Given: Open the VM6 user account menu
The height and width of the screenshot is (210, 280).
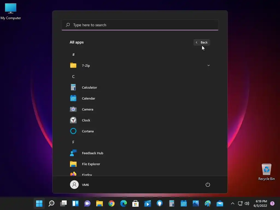Looking at the screenshot, I should pyautogui.click(x=80, y=185).
